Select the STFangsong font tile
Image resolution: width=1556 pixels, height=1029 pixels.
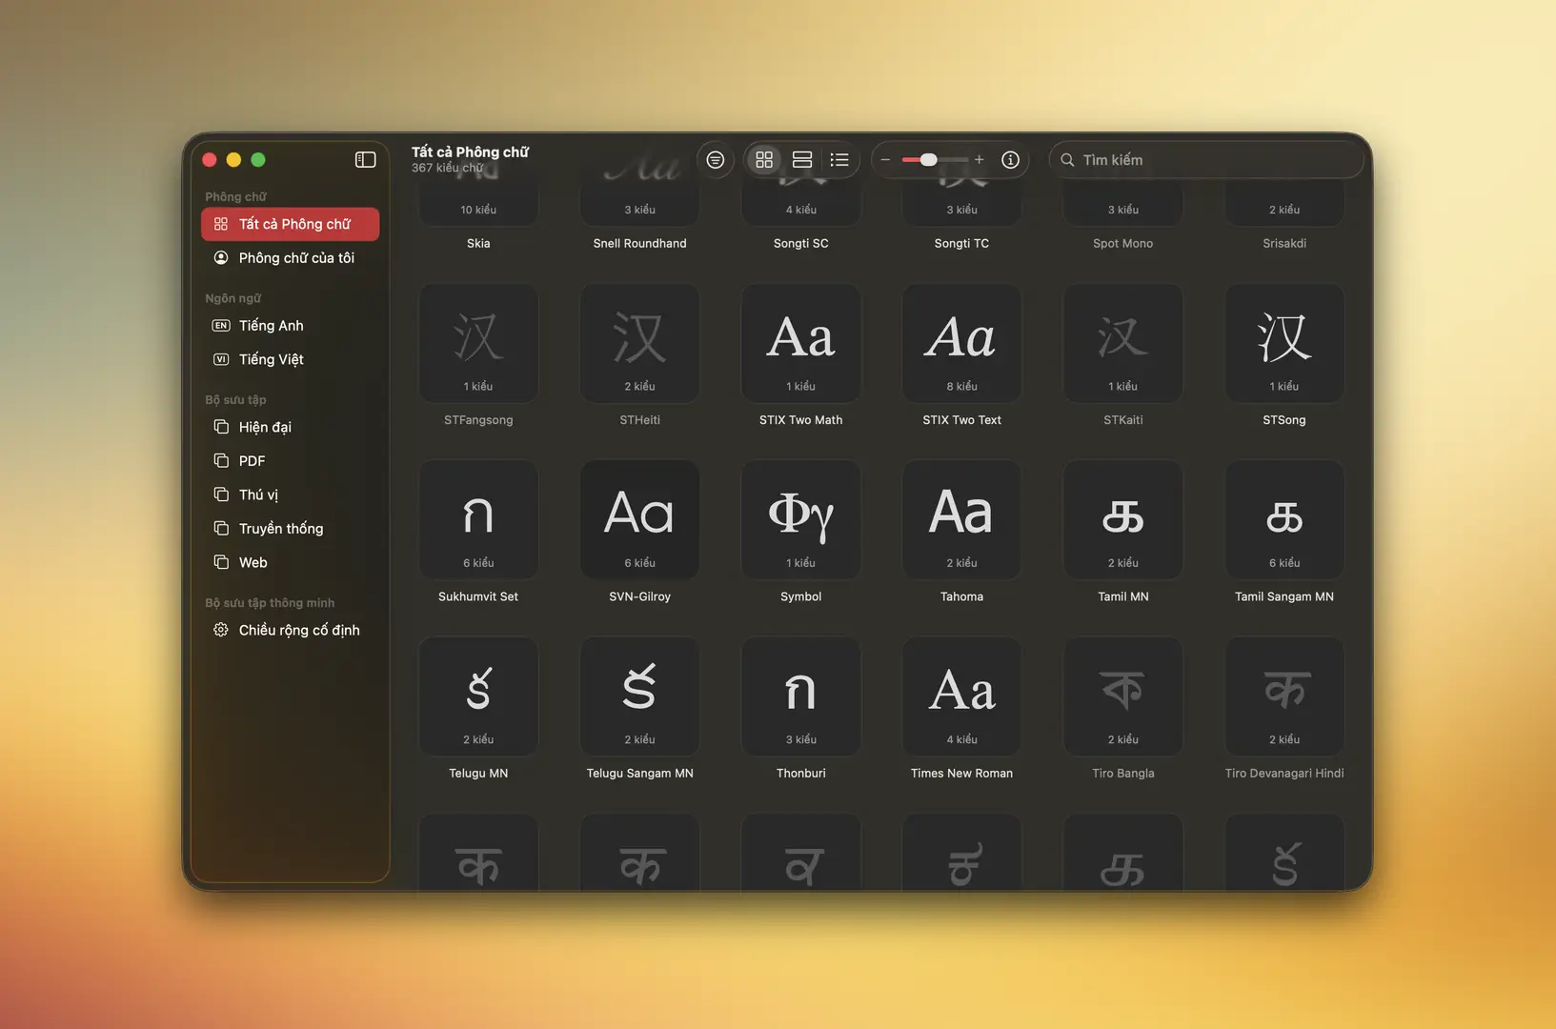(x=478, y=343)
